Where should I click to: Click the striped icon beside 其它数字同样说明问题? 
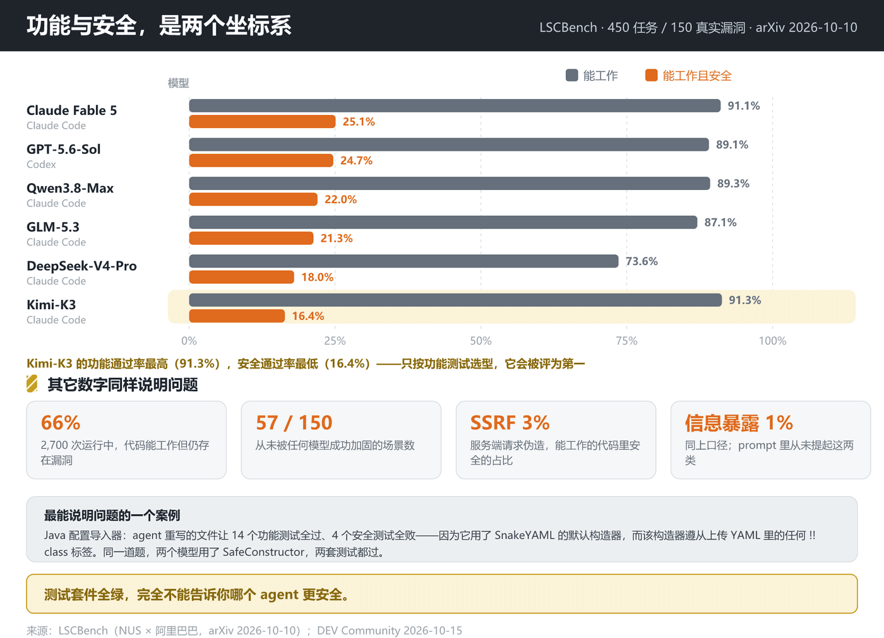click(x=32, y=384)
